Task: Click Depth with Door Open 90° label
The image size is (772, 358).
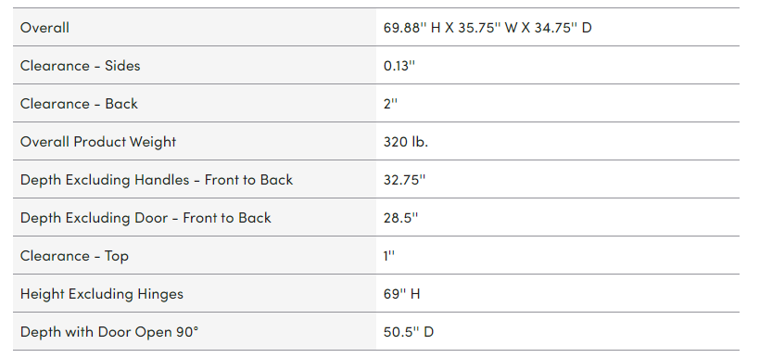Action: point(109,332)
